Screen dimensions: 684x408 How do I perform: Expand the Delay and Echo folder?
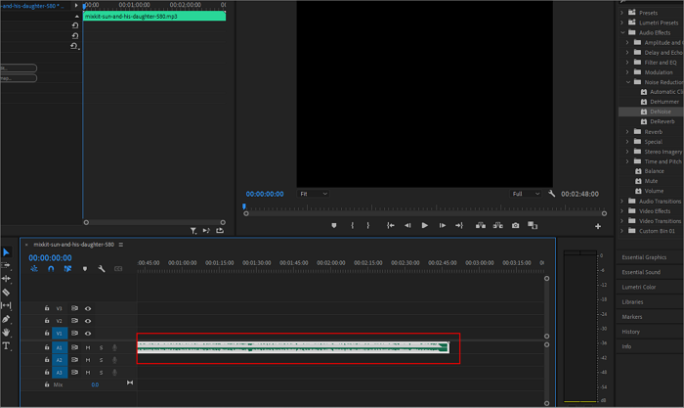tap(627, 53)
